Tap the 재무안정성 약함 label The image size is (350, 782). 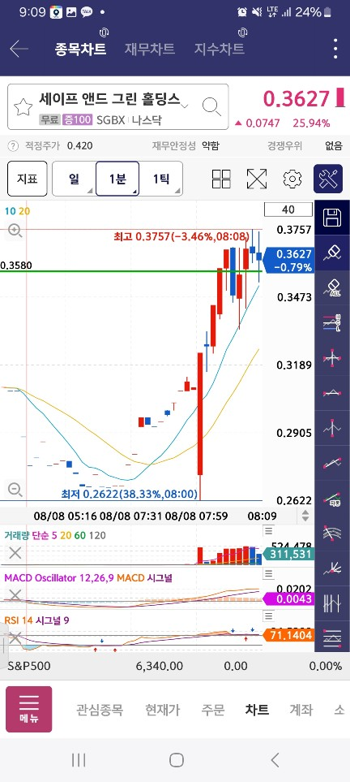186,146
